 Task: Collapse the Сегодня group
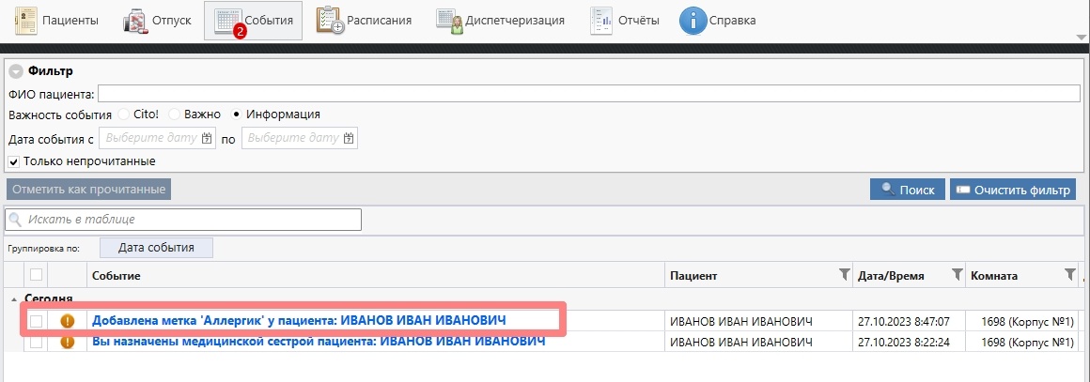[x=13, y=298]
